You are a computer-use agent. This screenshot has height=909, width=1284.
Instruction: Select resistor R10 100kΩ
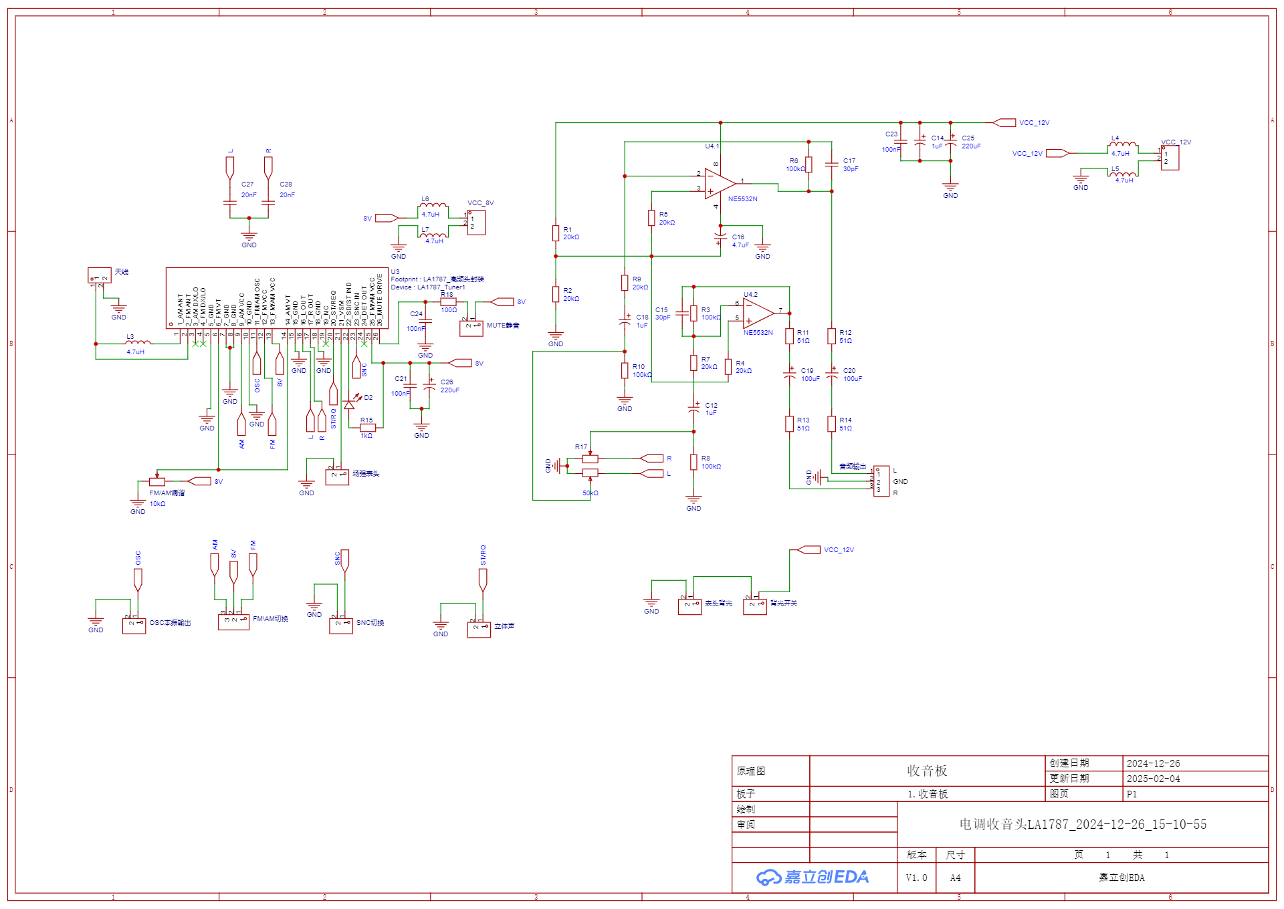[x=625, y=370]
